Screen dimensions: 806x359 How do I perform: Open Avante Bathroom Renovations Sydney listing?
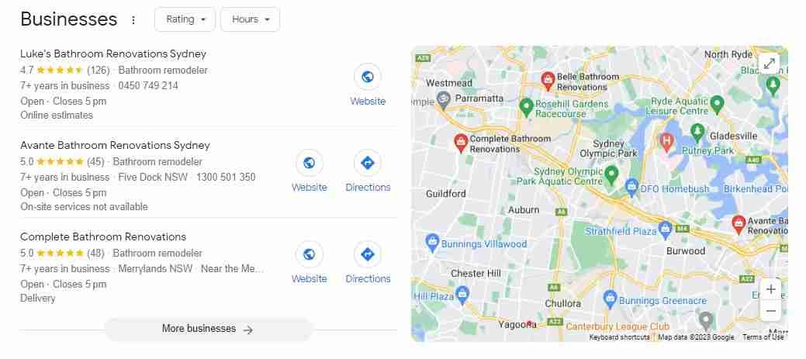coord(115,145)
